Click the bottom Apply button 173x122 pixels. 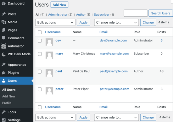83,117
